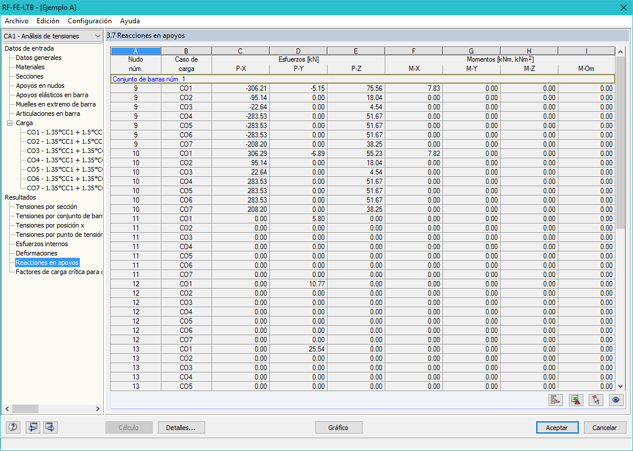
Task: Click P-Y cell value -6.89
Action: (298, 154)
